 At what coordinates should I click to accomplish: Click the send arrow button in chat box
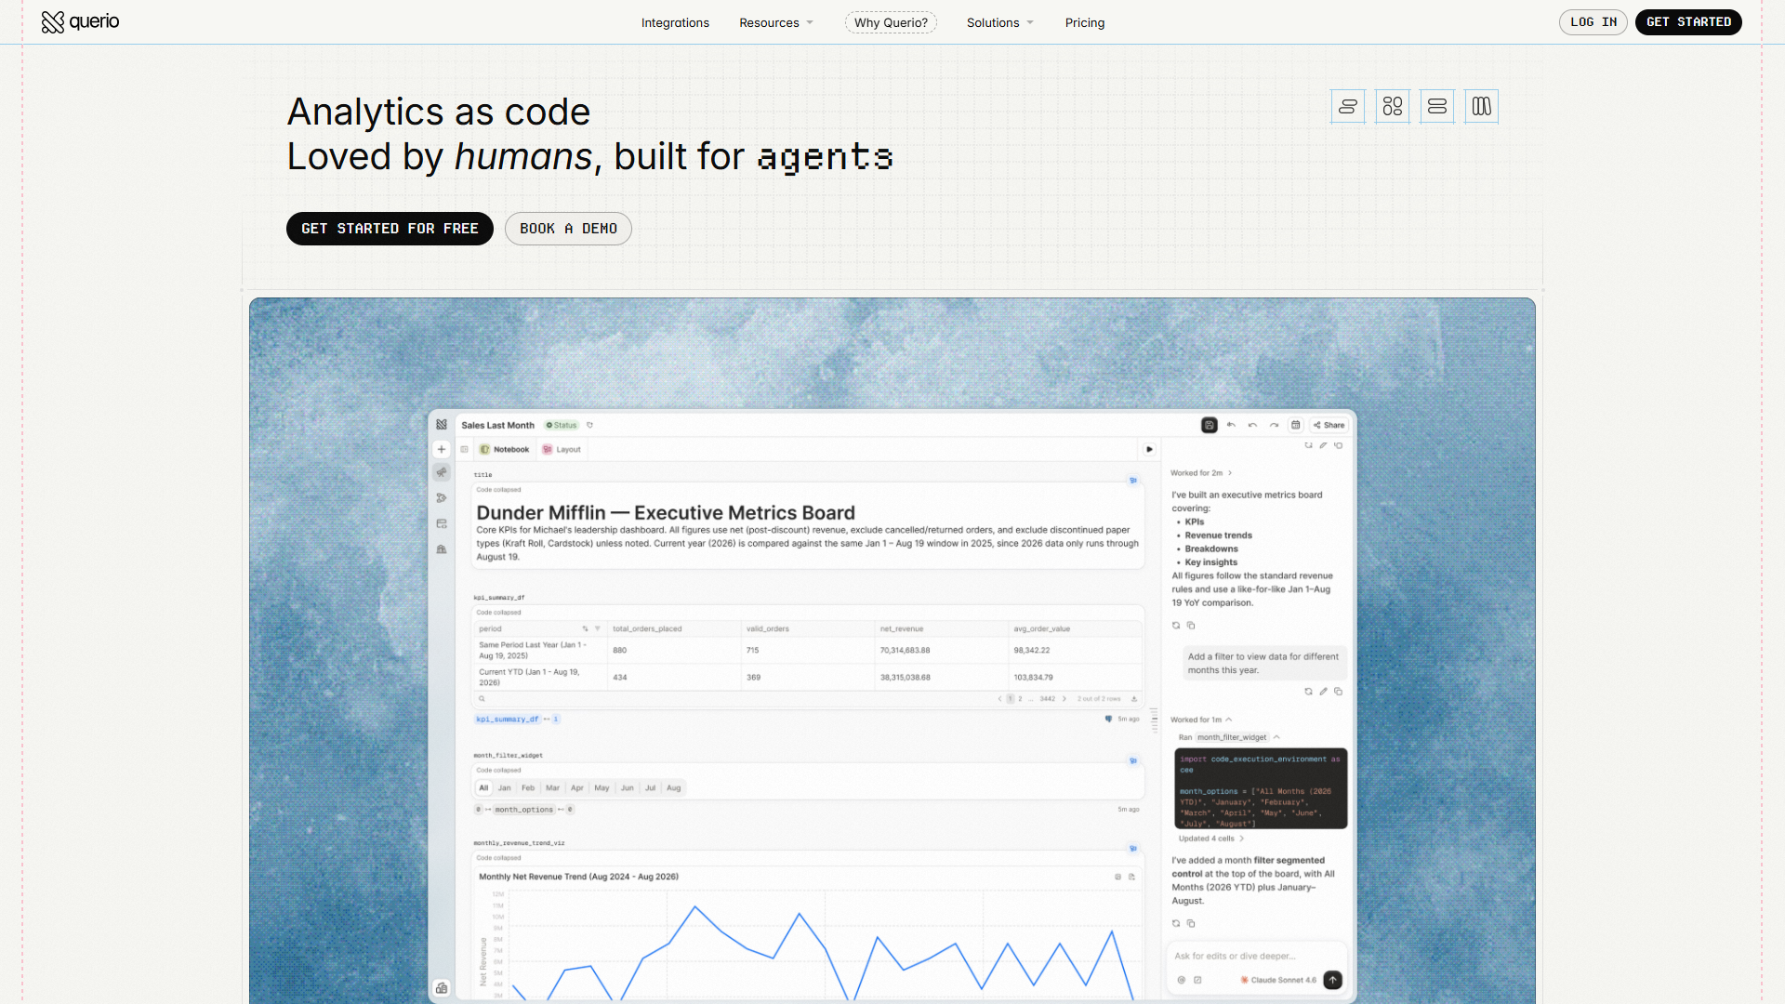point(1332,980)
